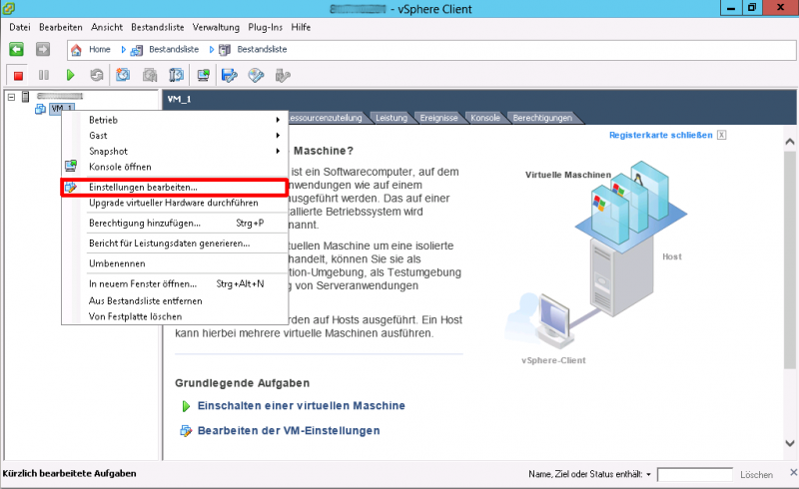Screen dimensions: 799x489
Task: Choose 'Berechtigung hinzufügen...' menu entry
Action: click(174, 224)
